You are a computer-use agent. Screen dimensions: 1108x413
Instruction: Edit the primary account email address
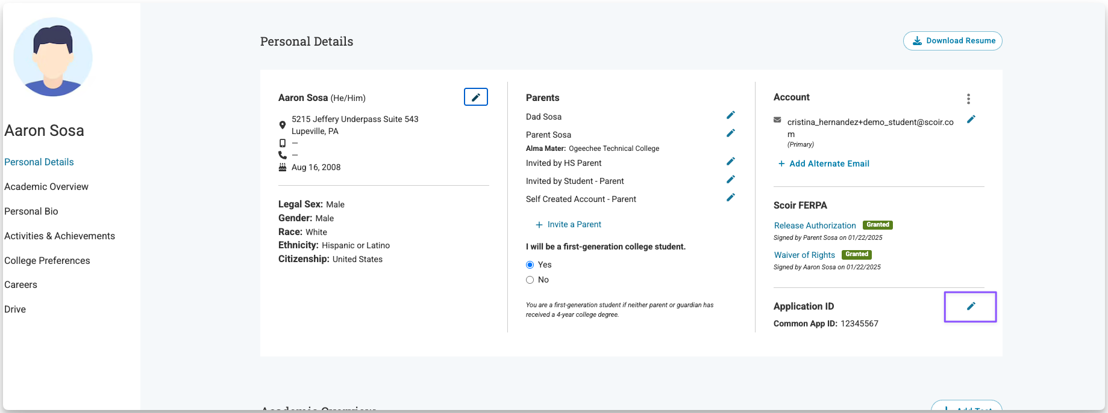[x=971, y=120]
